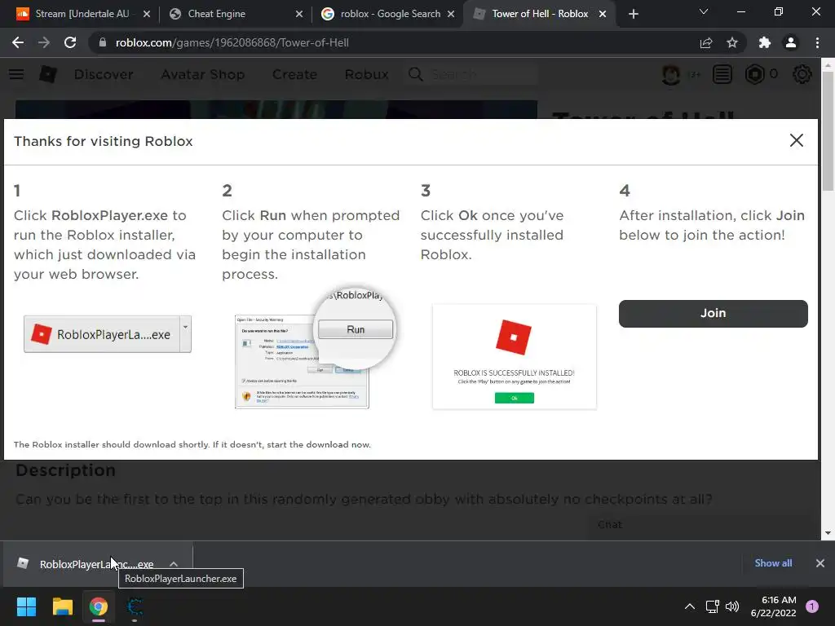Open the volume icon in system tray
835x626 pixels.
732,606
